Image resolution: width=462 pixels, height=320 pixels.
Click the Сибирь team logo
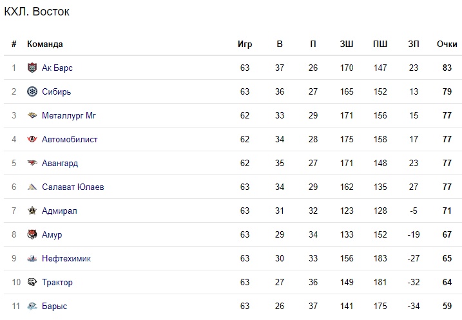pos(32,92)
